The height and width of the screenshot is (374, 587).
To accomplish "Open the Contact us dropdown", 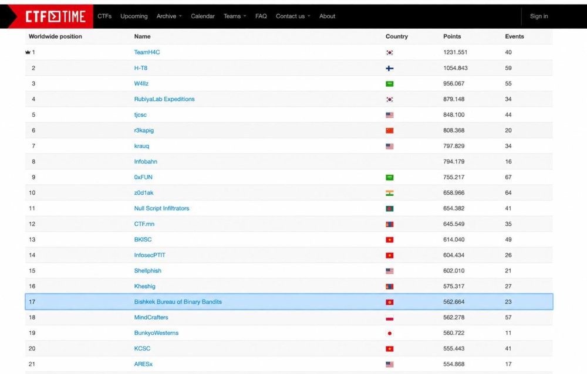I will coord(293,16).
